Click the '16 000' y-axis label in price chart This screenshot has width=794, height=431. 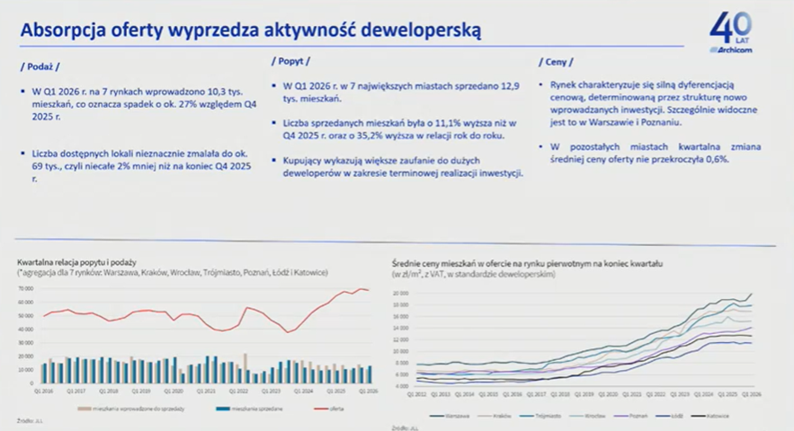point(400,317)
